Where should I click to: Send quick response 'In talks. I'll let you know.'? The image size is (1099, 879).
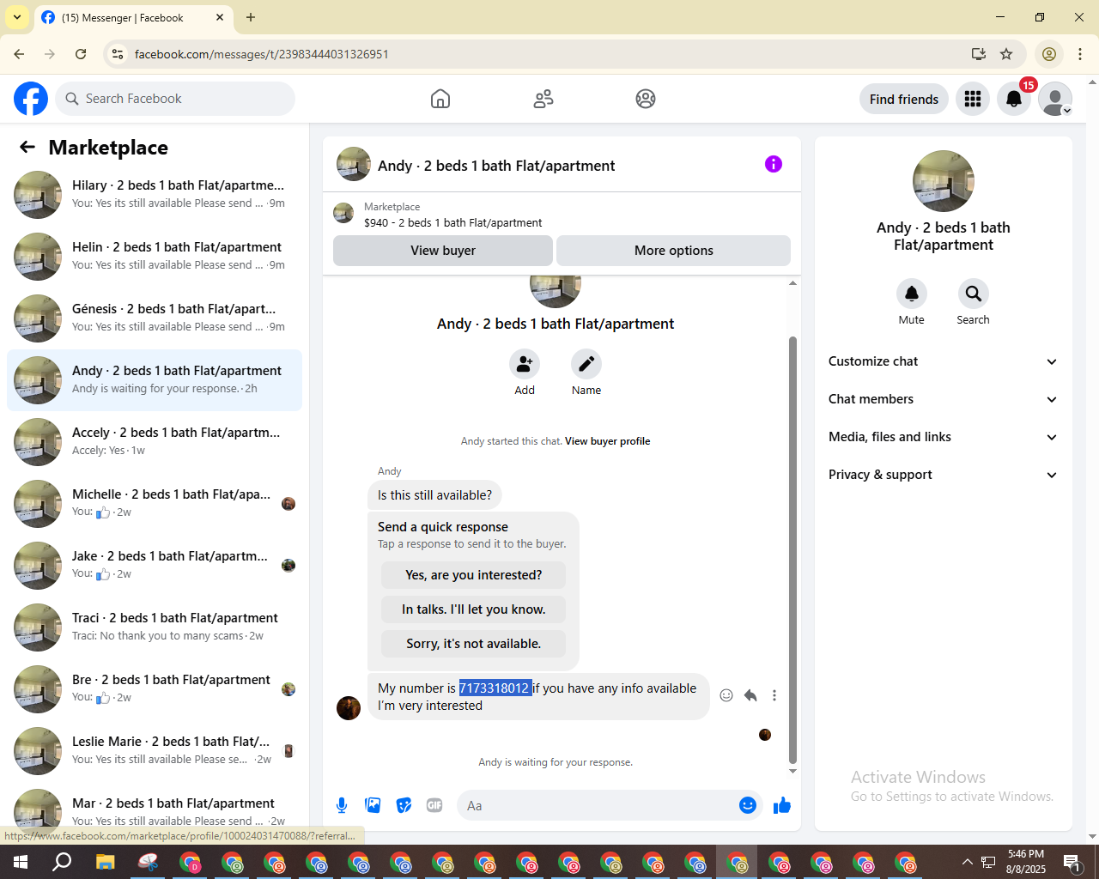click(474, 609)
